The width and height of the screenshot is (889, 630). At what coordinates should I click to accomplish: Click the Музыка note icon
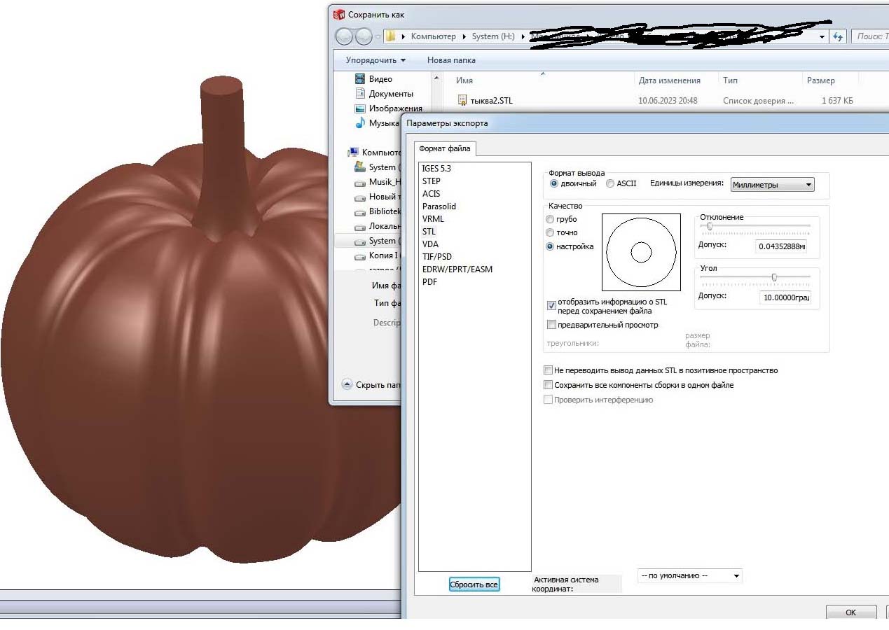(360, 123)
